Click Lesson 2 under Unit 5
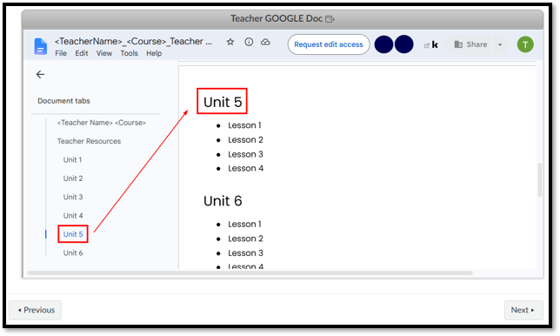This screenshot has width=560, height=336. click(245, 140)
